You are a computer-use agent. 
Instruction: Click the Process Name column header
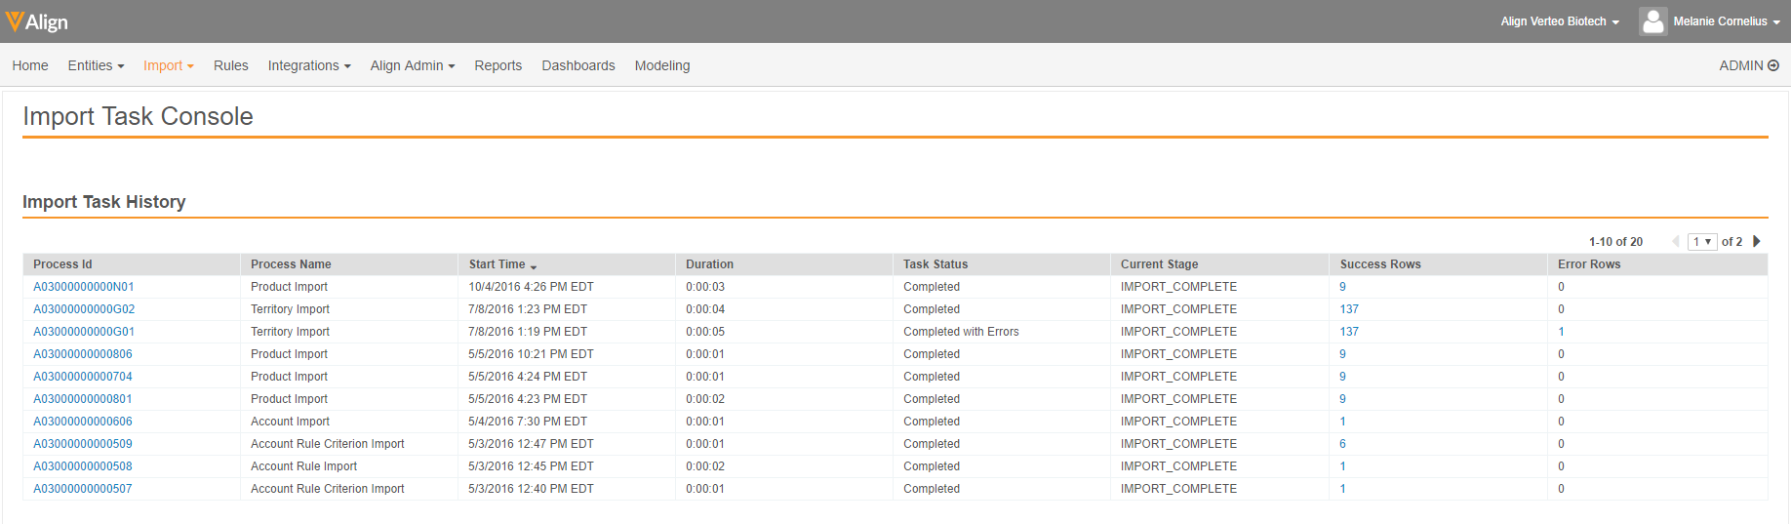coord(291,264)
